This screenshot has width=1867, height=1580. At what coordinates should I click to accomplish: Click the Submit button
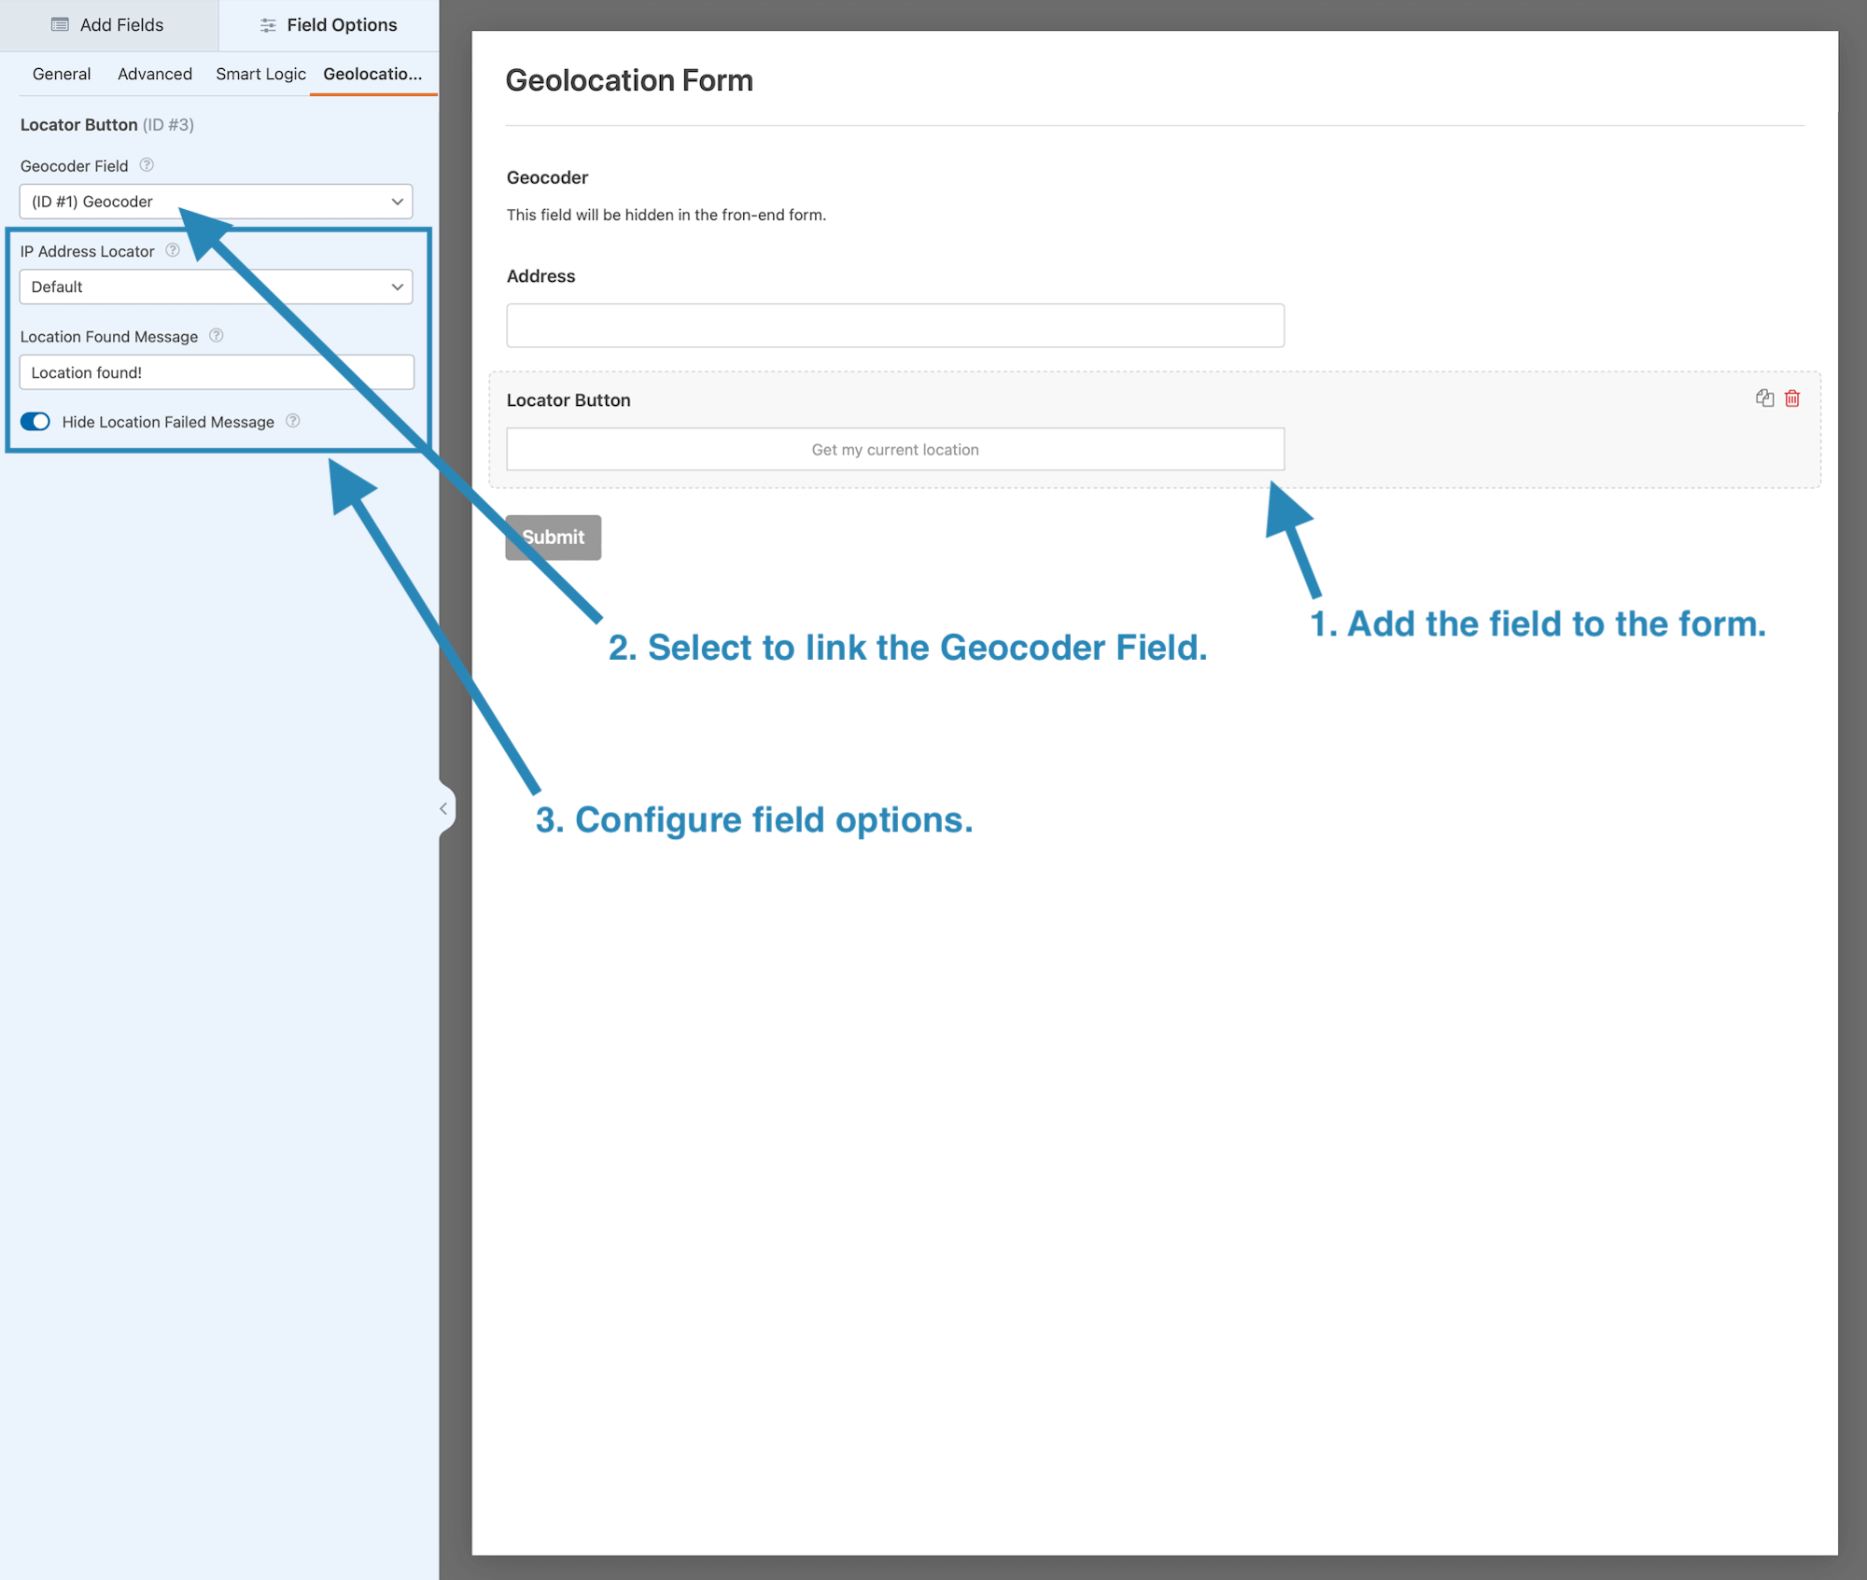pyautogui.click(x=554, y=538)
